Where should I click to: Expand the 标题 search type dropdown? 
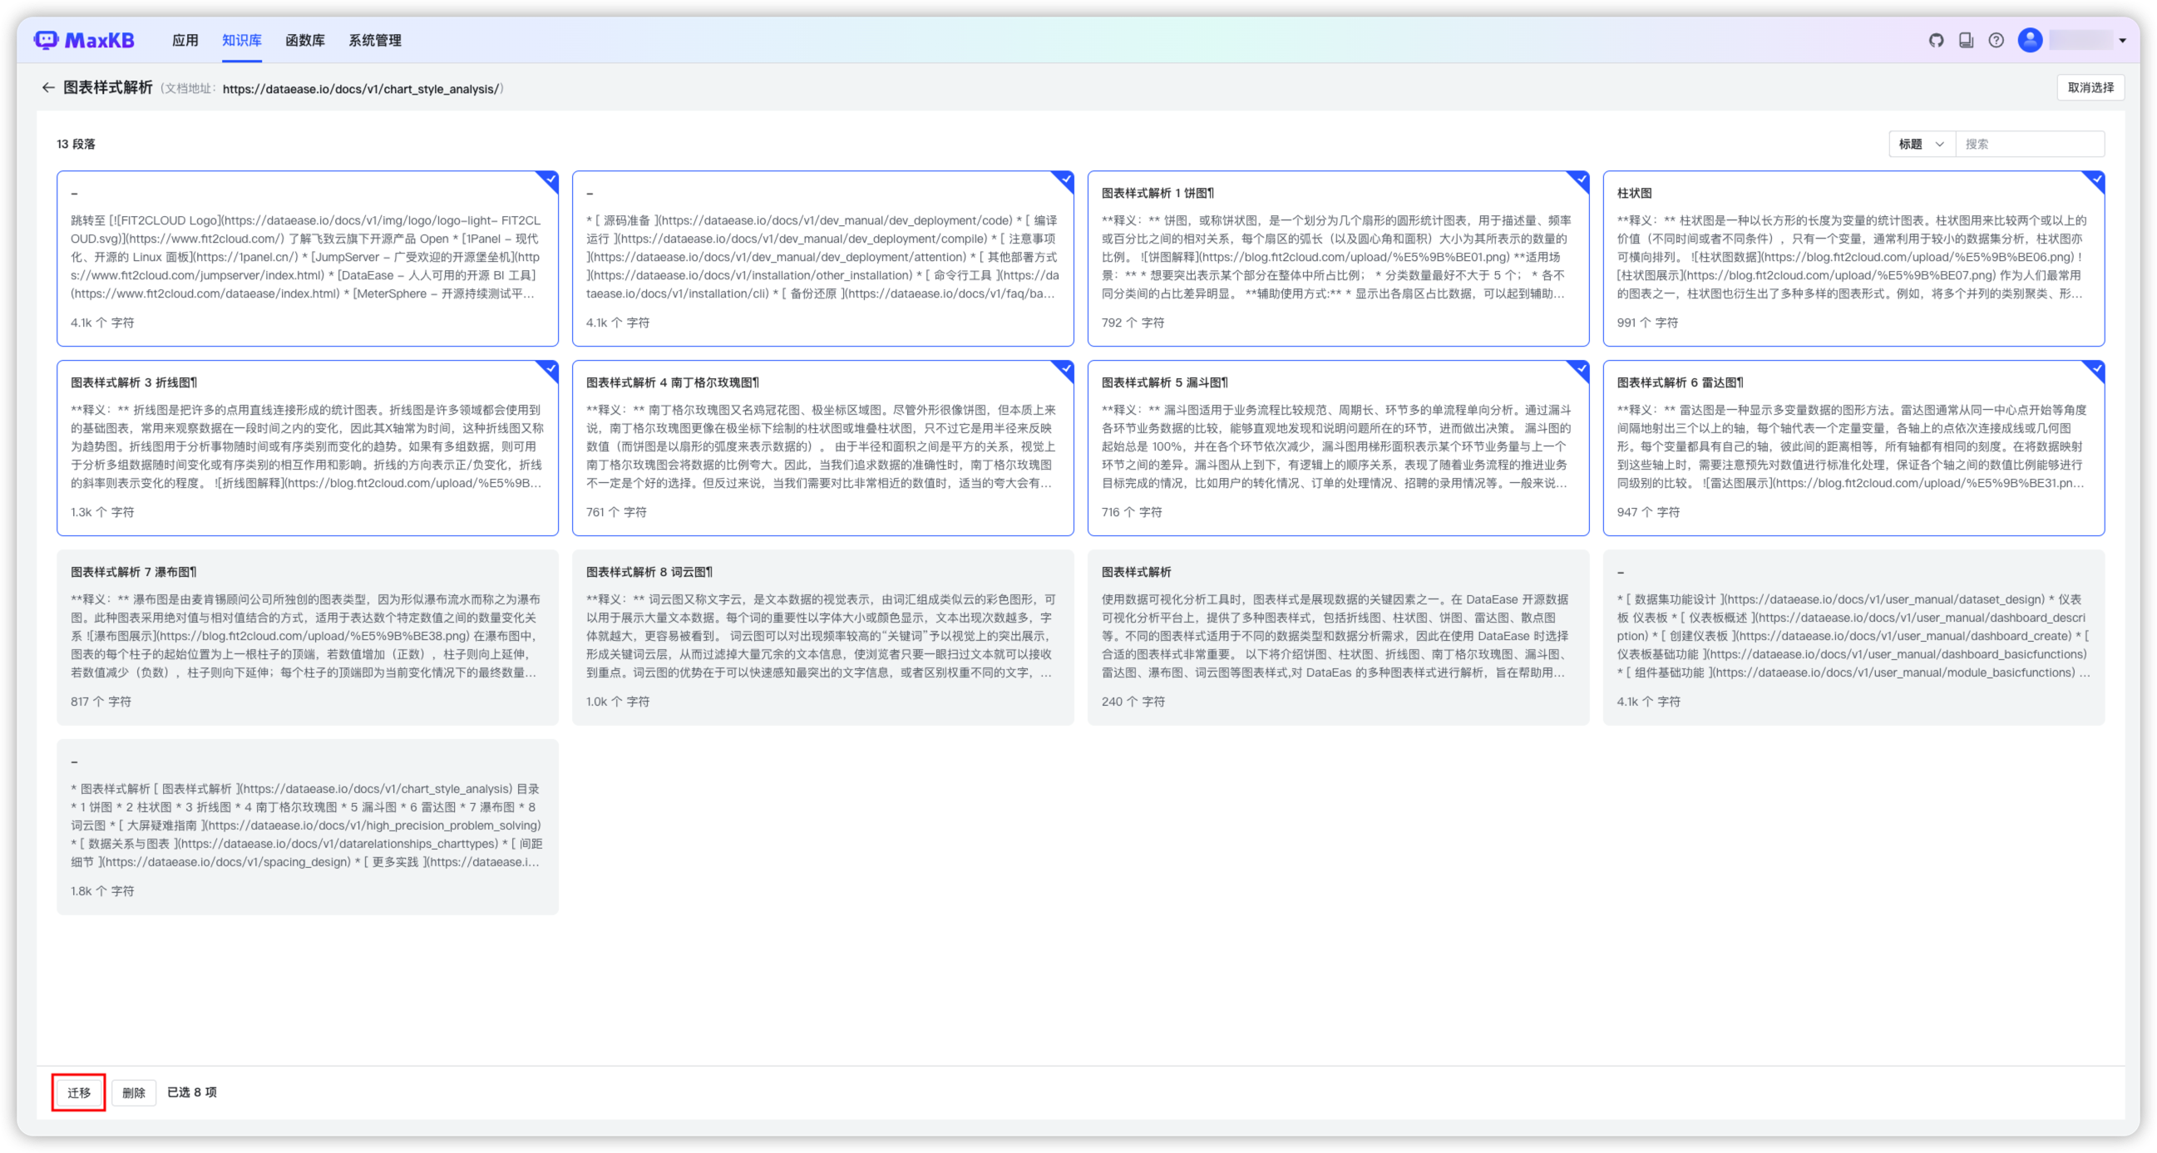coord(1921,144)
